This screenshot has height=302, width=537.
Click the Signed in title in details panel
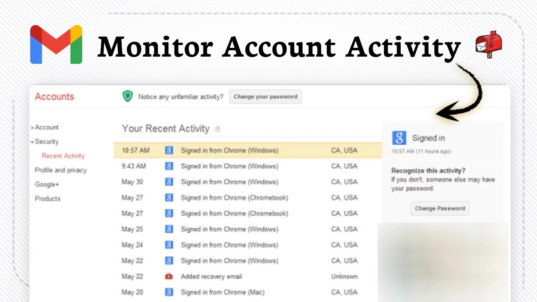tap(428, 138)
